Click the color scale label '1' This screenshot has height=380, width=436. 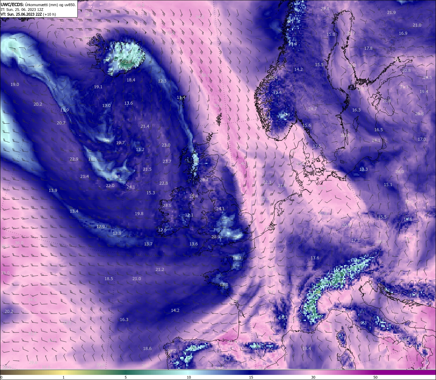[x=64, y=377]
